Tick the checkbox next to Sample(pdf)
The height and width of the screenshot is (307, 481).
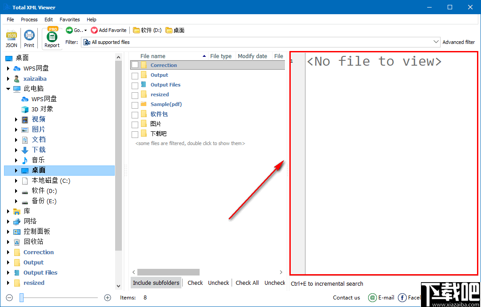click(135, 104)
